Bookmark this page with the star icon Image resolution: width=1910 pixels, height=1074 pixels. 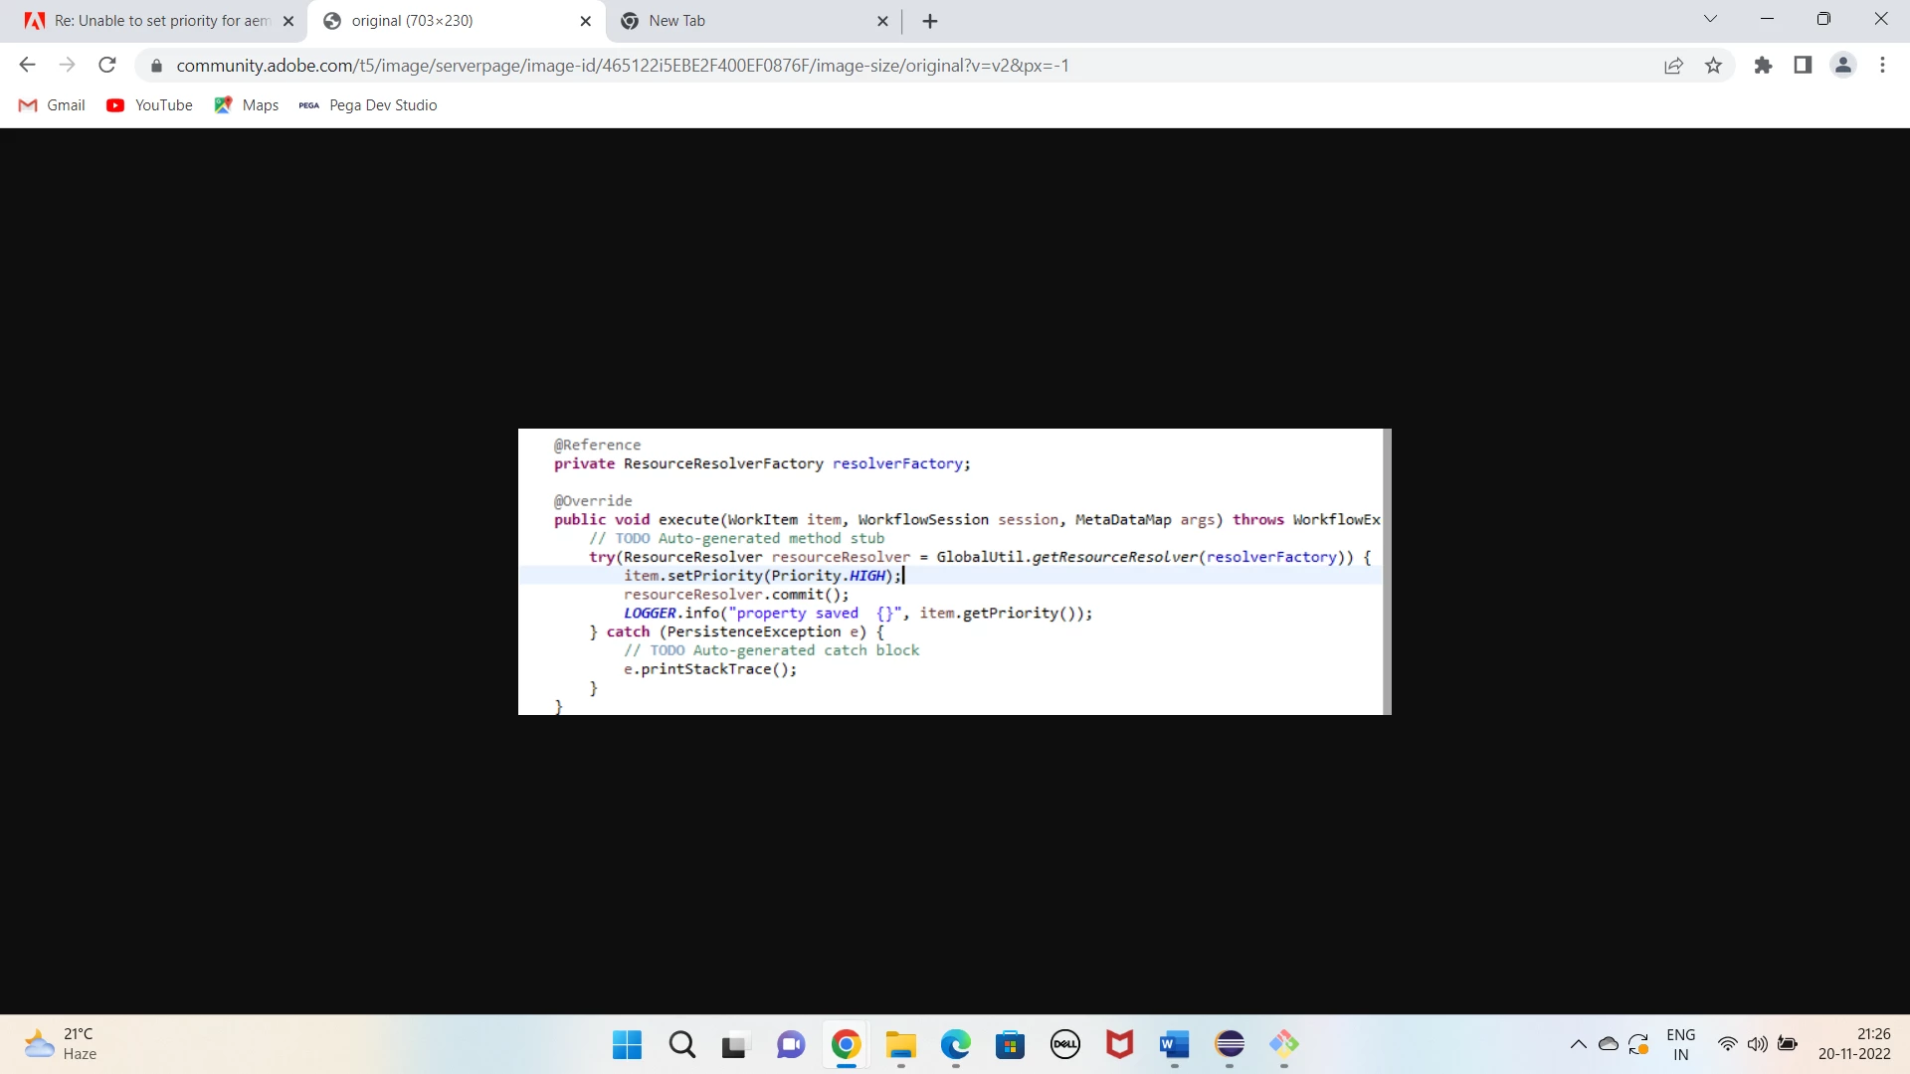tap(1713, 66)
